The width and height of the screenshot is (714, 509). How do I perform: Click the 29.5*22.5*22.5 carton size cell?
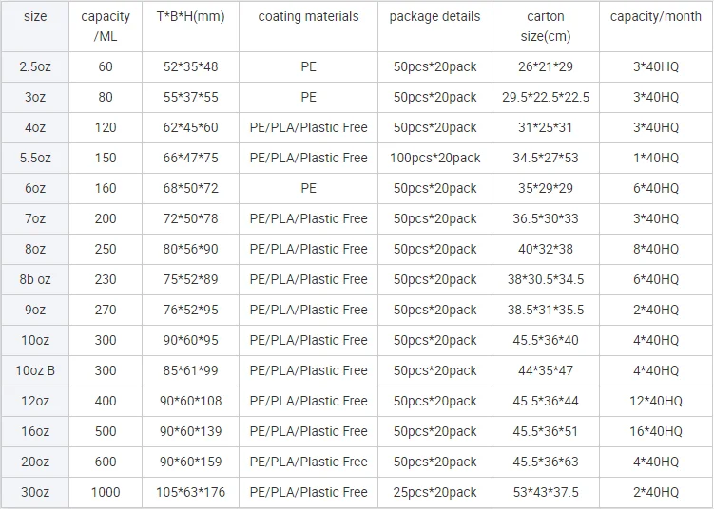tap(546, 98)
